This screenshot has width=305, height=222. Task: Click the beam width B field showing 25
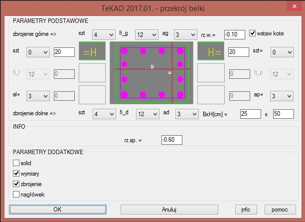point(251,114)
